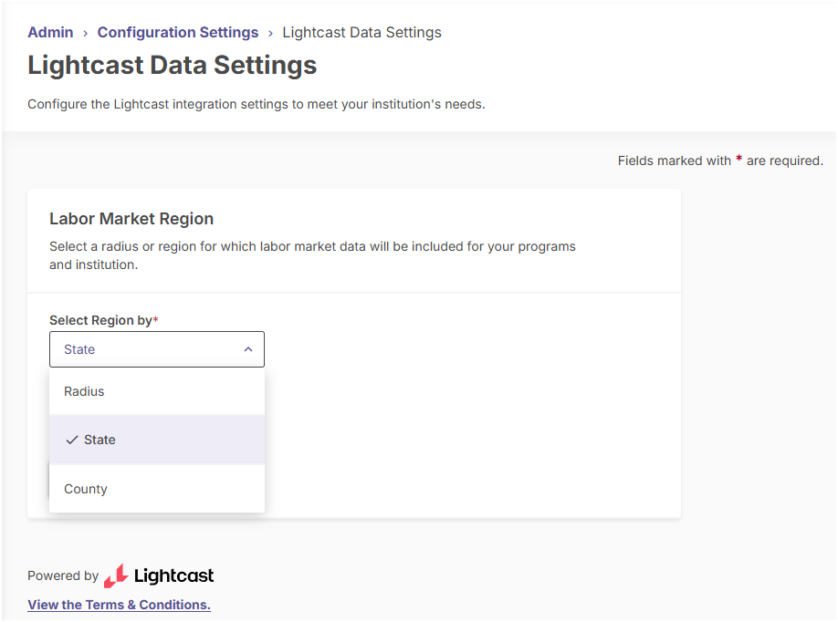Click the Lightcast Data Settings page title
The height and width of the screenshot is (622, 838).
(x=173, y=66)
